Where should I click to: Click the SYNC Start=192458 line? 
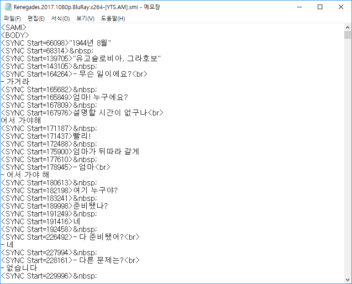49,229
